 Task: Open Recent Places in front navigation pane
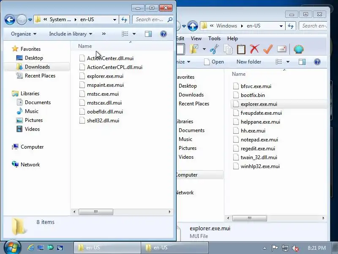click(x=40, y=76)
